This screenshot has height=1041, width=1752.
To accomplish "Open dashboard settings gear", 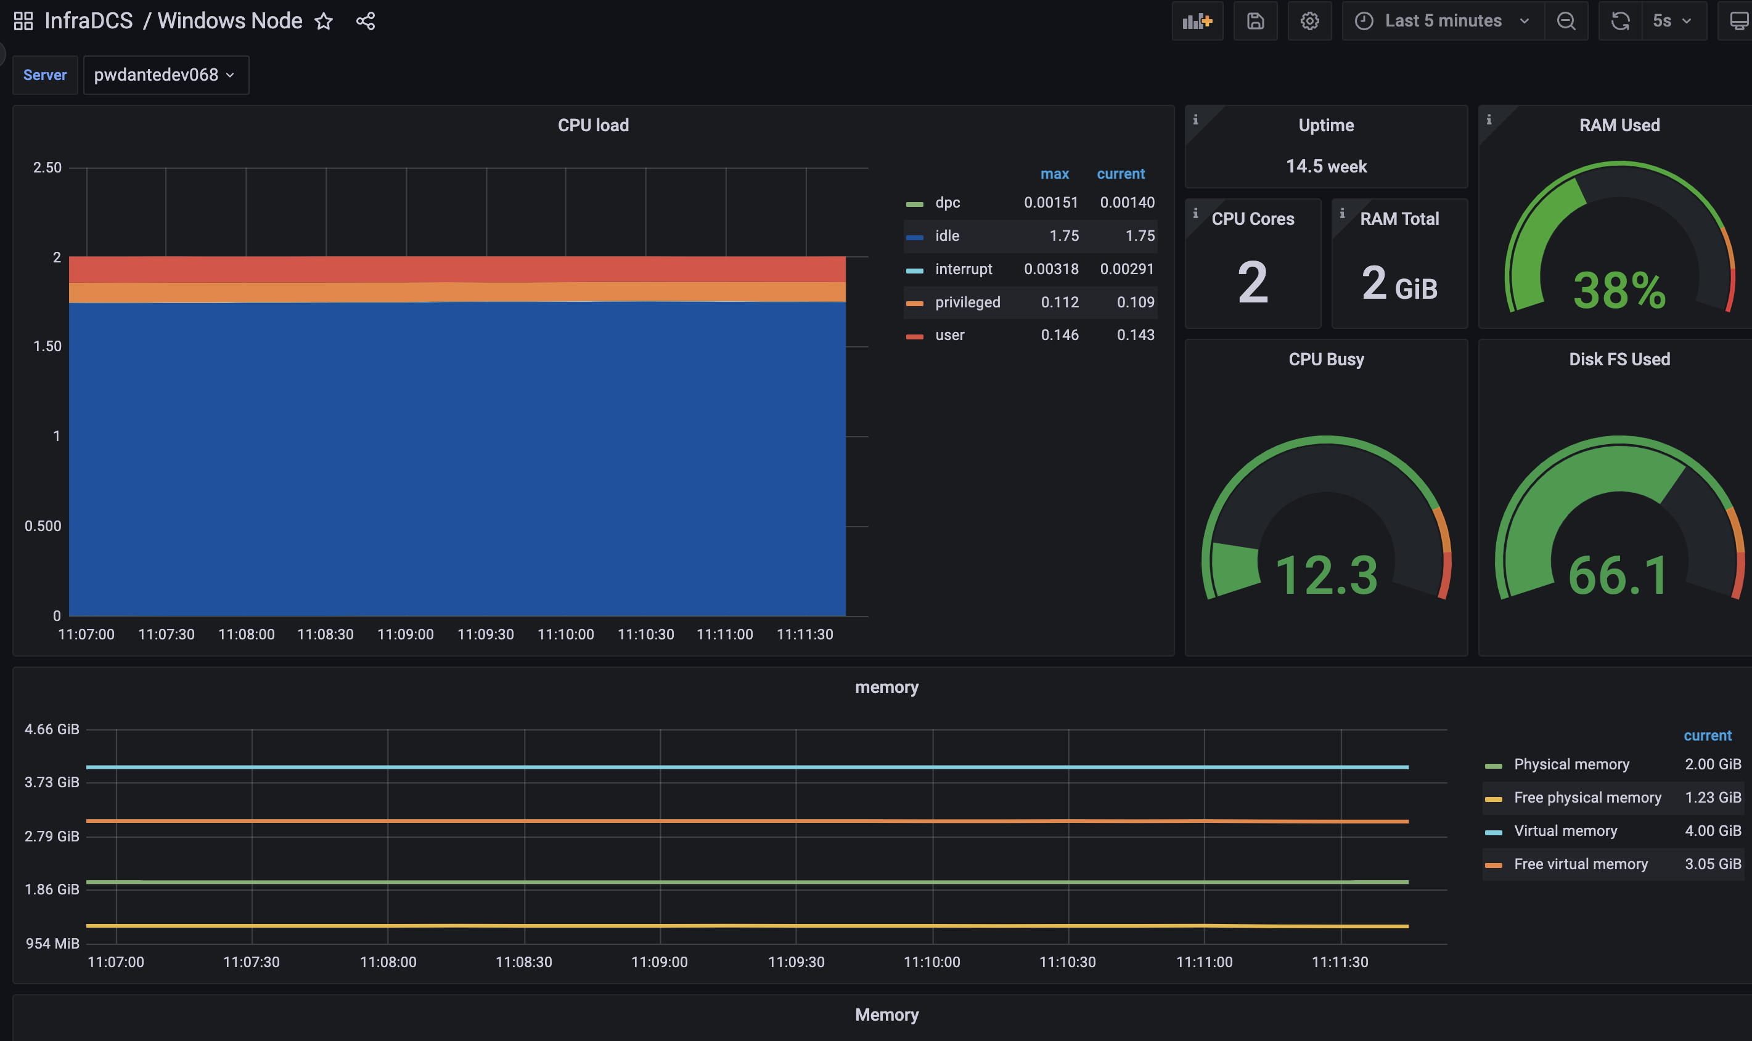I will 1309,21.
